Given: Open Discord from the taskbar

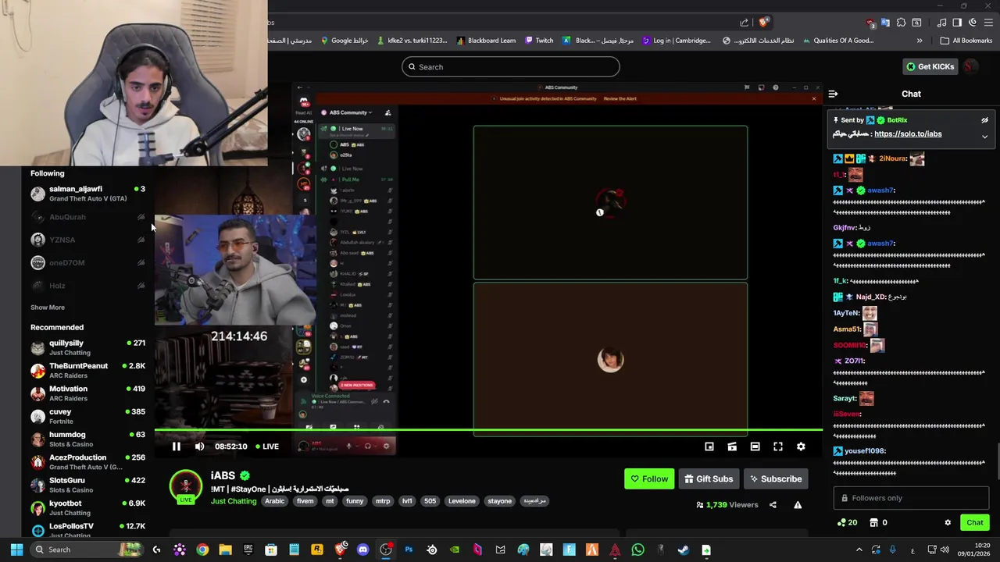Looking at the screenshot, I should (x=362, y=550).
